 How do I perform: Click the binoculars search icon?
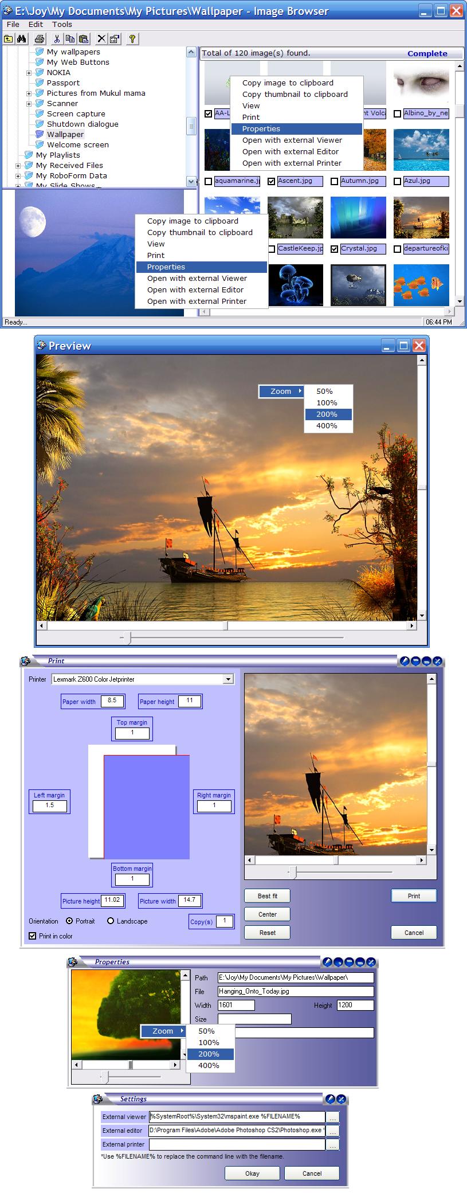(x=22, y=39)
